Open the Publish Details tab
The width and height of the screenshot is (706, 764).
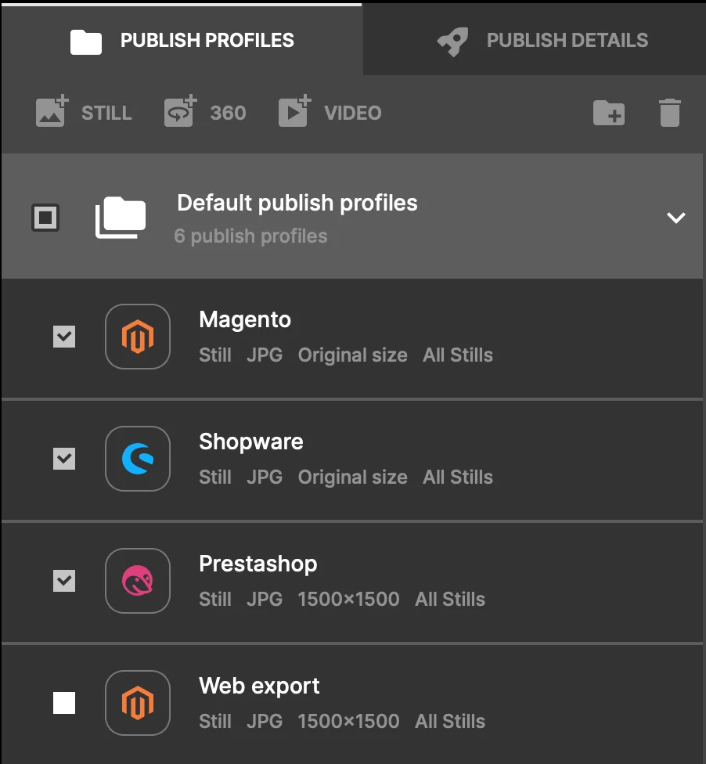tap(534, 40)
